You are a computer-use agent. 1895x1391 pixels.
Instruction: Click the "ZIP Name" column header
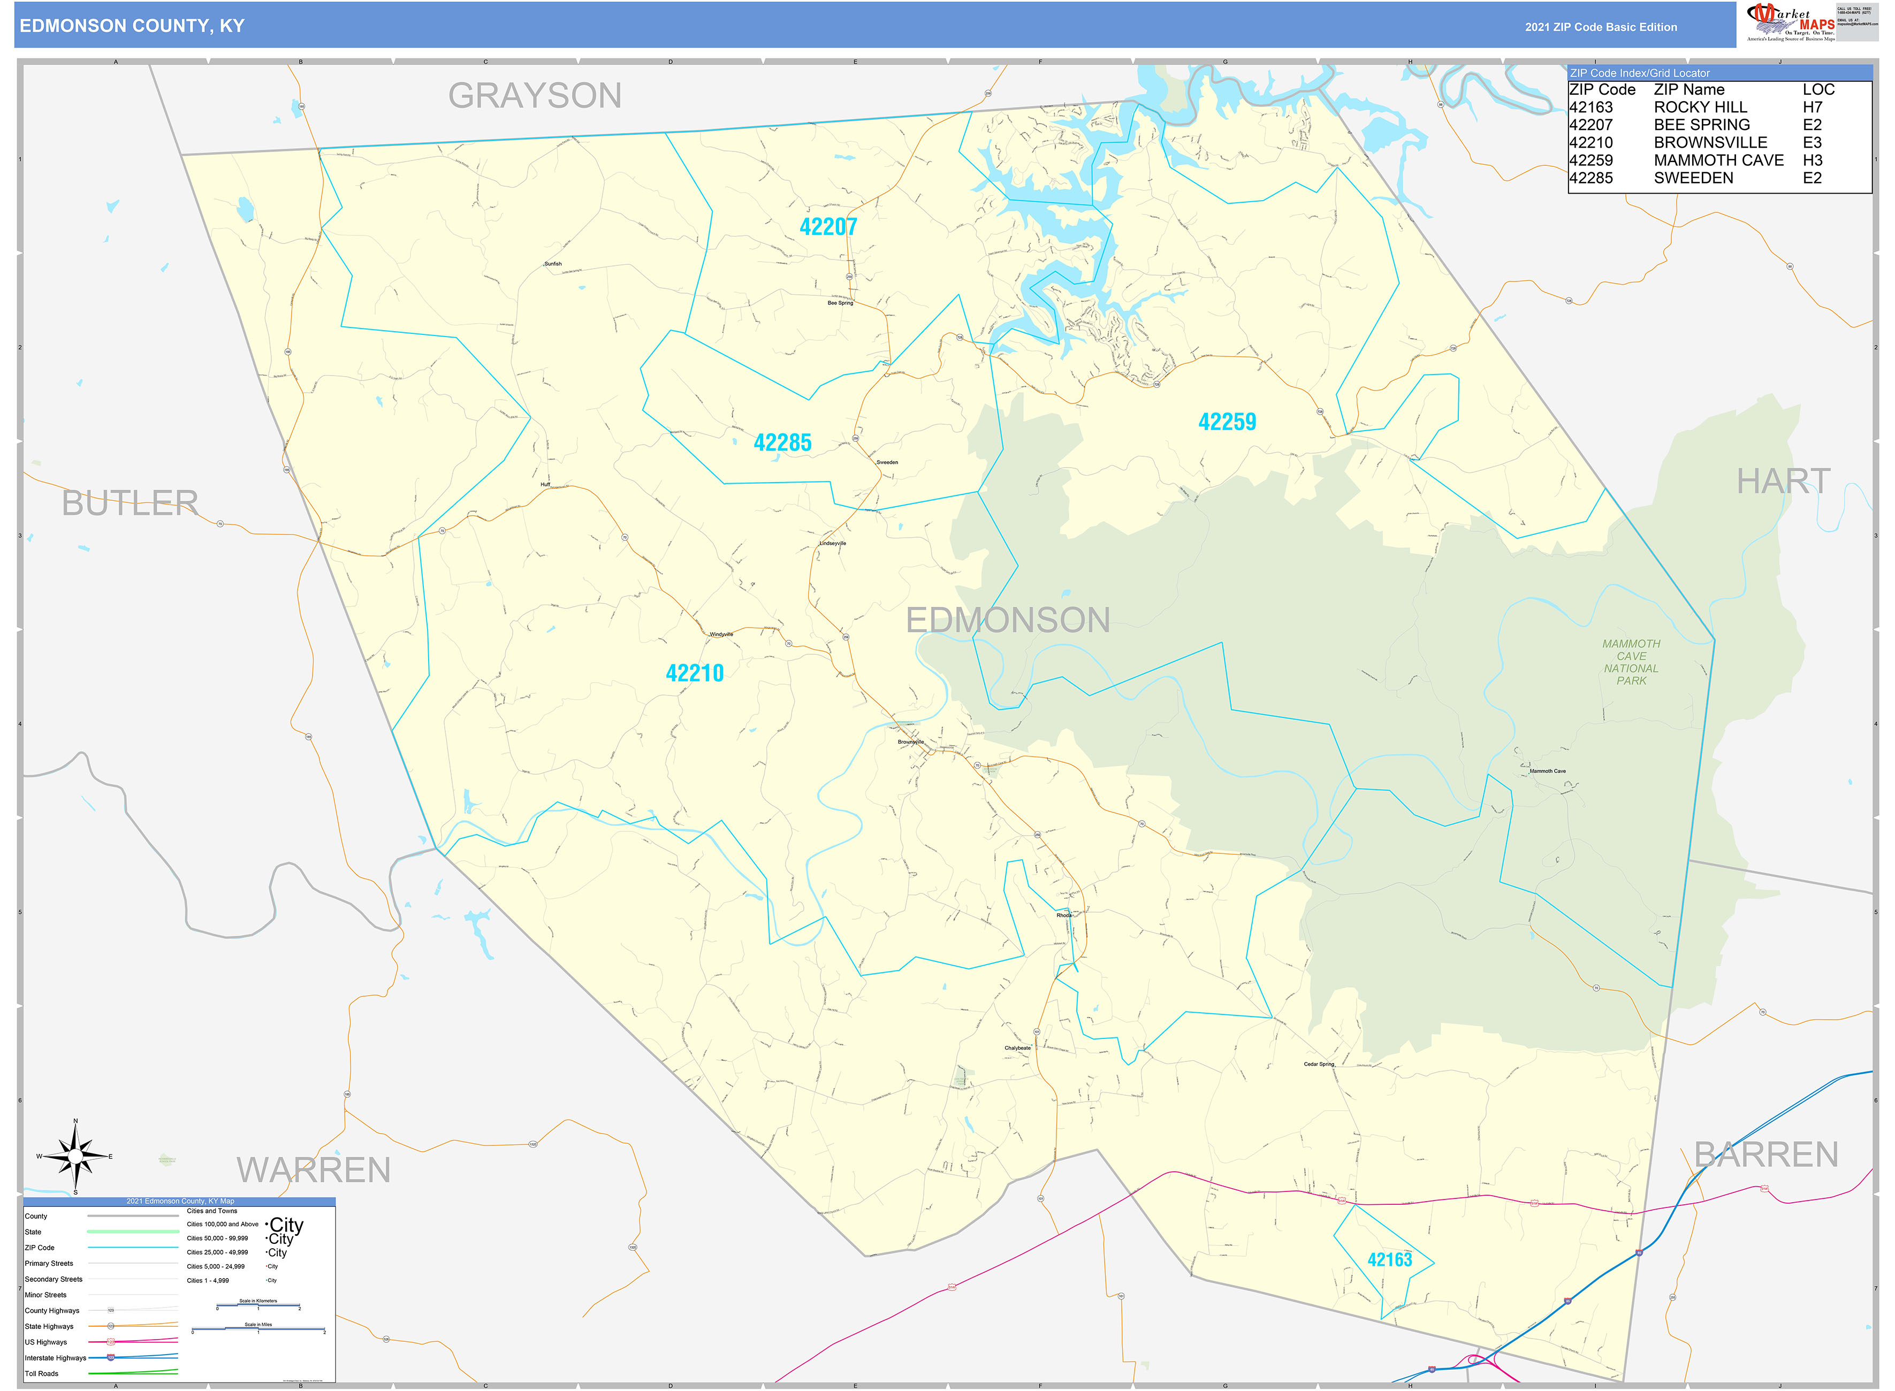[x=1688, y=89]
